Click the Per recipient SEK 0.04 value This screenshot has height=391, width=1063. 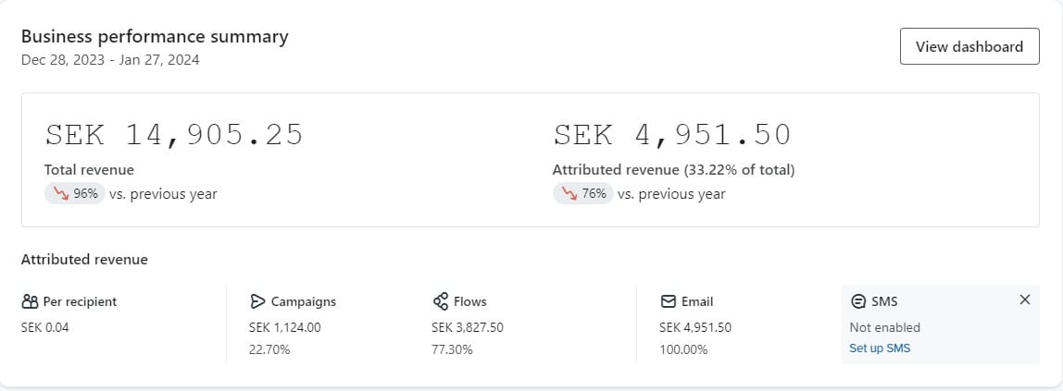coord(44,327)
